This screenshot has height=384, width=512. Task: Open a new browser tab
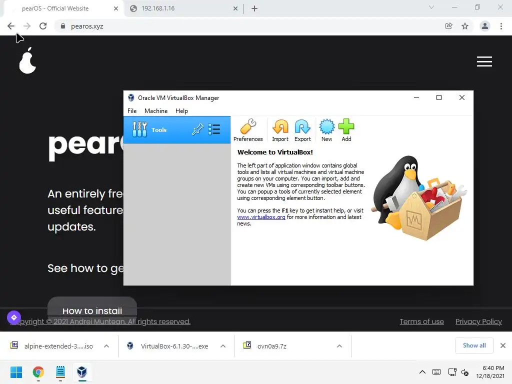pyautogui.click(x=254, y=9)
